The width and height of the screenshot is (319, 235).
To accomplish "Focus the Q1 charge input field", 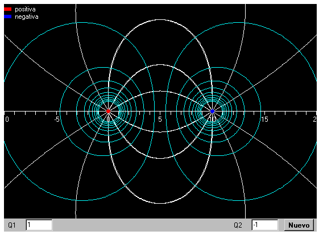I will [39, 225].
